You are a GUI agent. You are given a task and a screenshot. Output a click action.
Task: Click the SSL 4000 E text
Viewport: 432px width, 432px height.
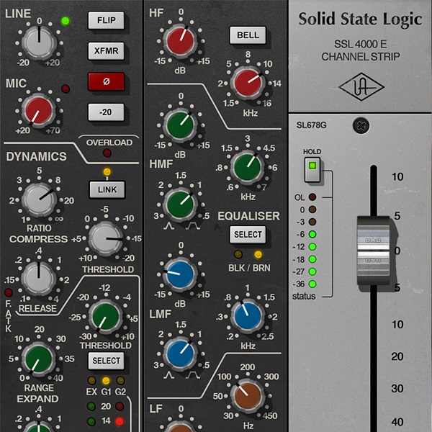coord(361,44)
